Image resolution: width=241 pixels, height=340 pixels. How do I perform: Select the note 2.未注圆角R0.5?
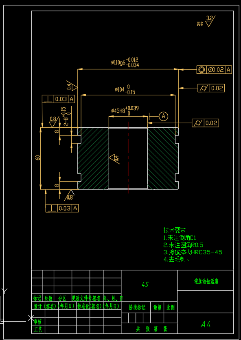pyautogui.click(x=183, y=245)
